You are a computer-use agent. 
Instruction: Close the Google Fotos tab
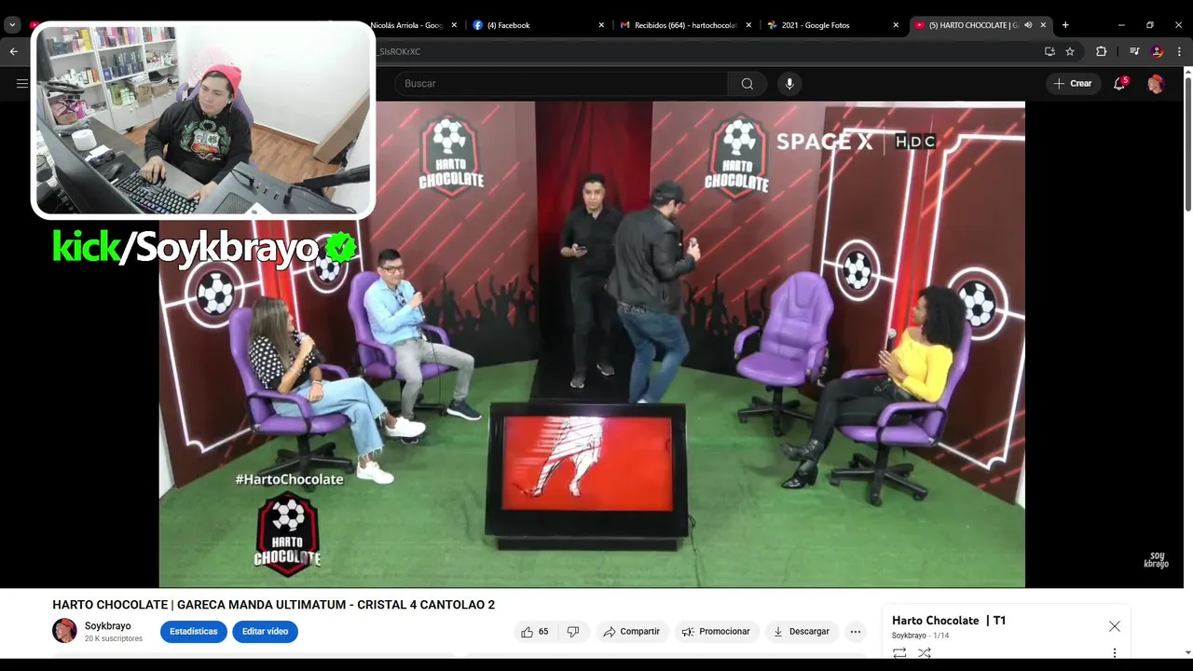pyautogui.click(x=896, y=25)
